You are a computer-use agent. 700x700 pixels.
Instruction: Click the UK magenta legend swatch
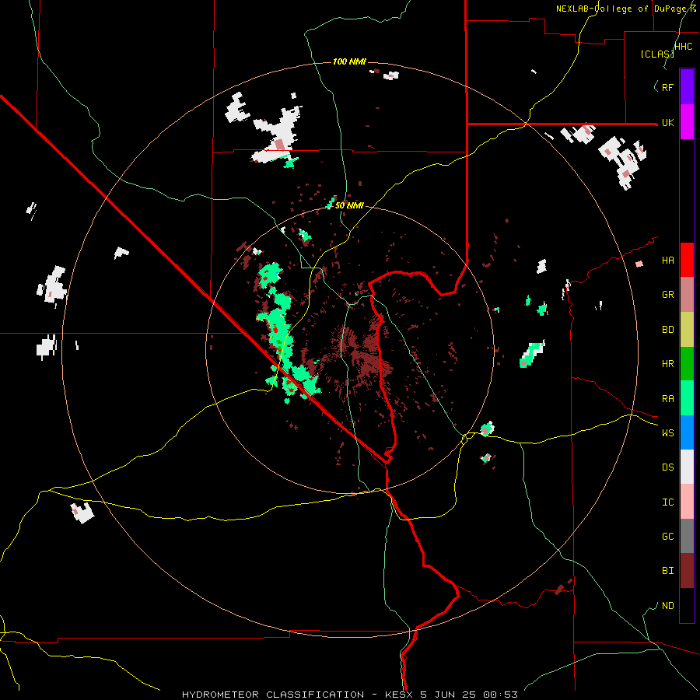[x=687, y=122]
